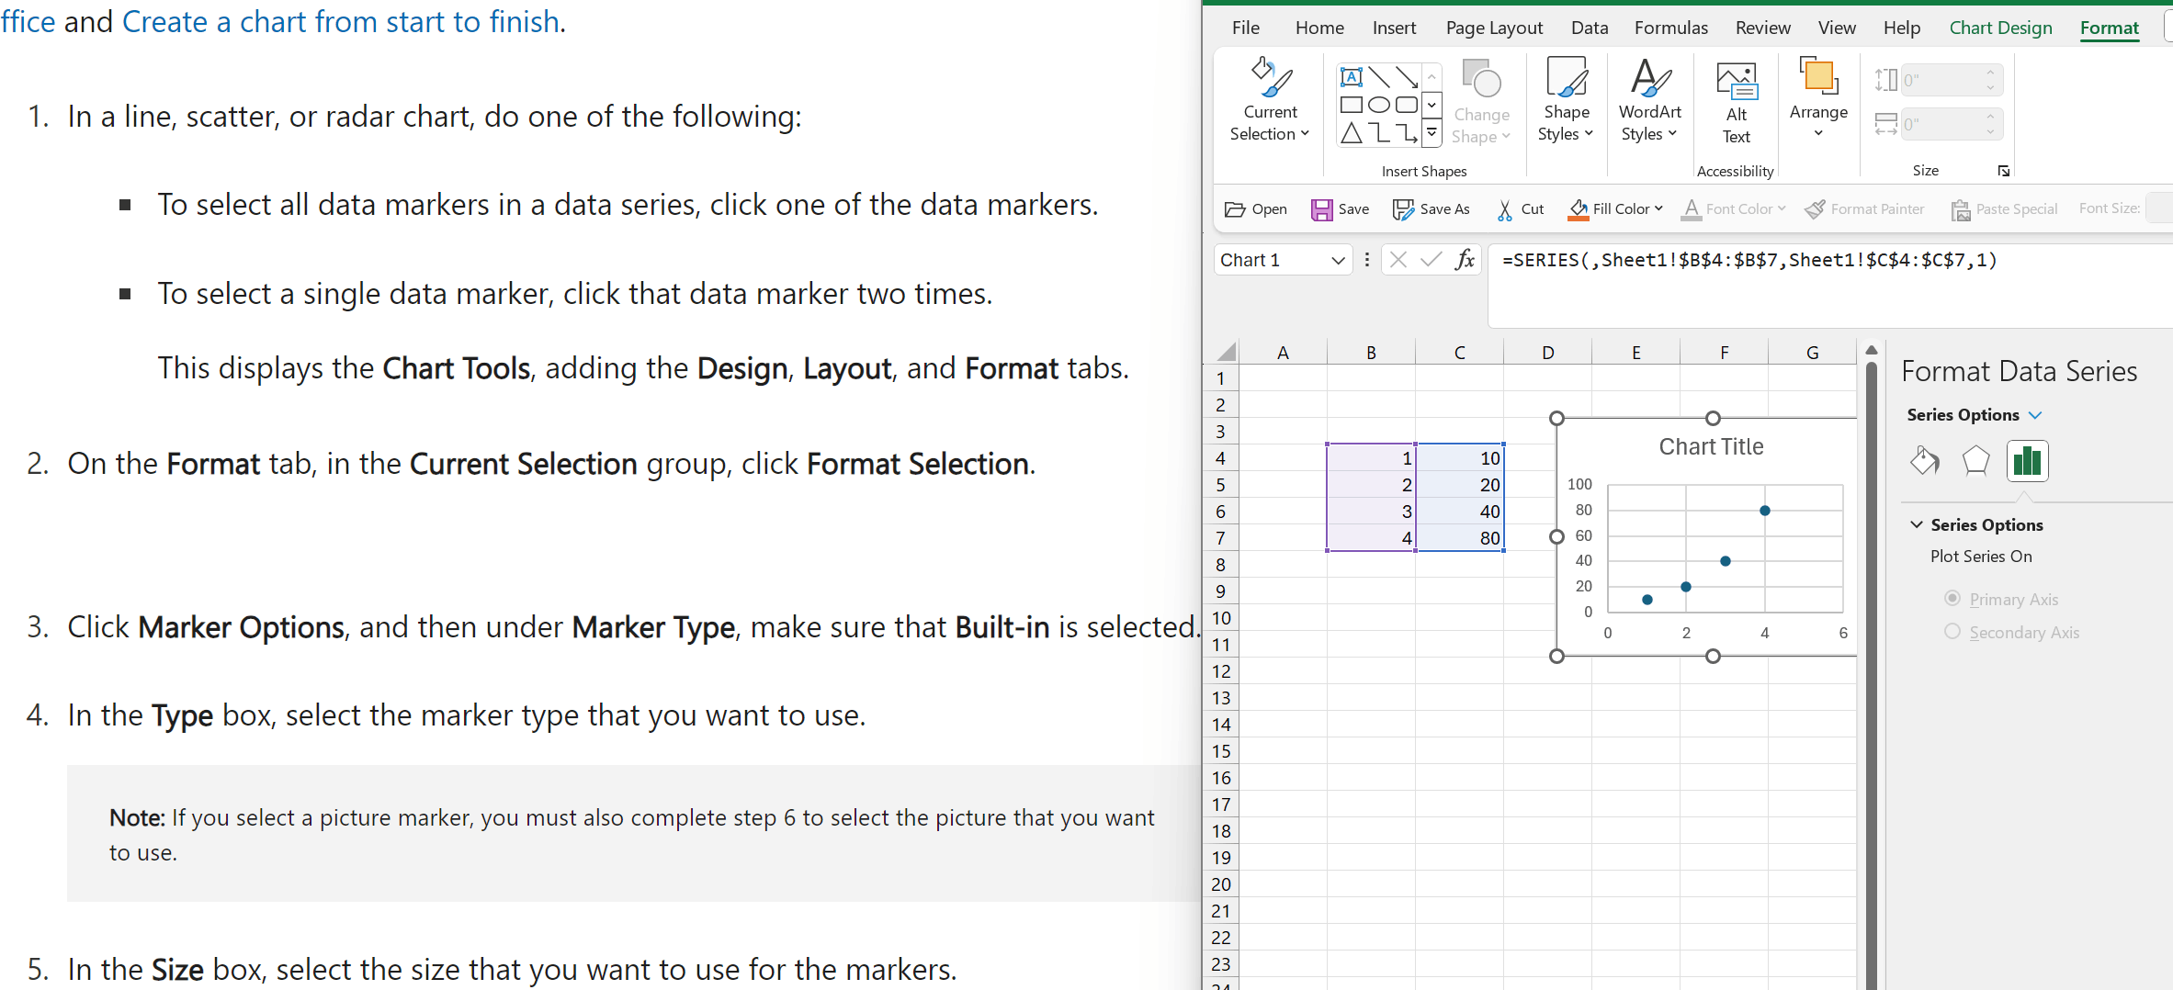The width and height of the screenshot is (2173, 990).
Task: Click the vertical scrollbar up arrow
Action: 1872,350
